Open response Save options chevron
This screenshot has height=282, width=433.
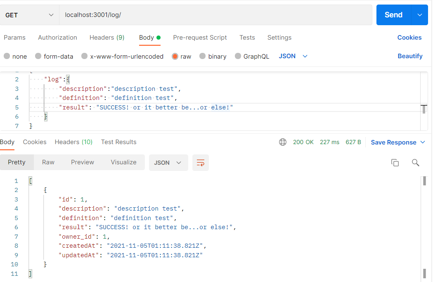point(422,142)
